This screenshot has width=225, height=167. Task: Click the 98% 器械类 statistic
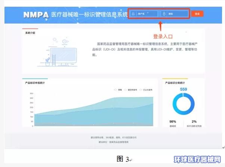click(173, 124)
